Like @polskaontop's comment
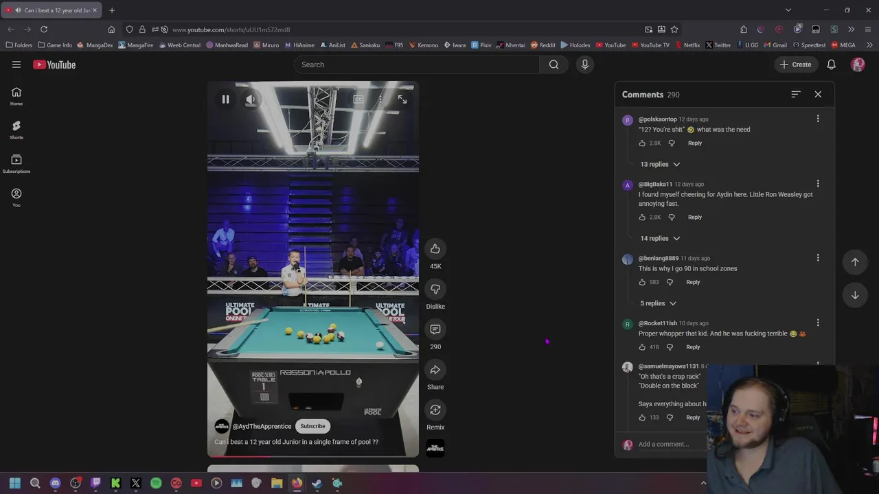The height and width of the screenshot is (494, 879). point(642,143)
